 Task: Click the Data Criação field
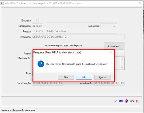click(47, 83)
